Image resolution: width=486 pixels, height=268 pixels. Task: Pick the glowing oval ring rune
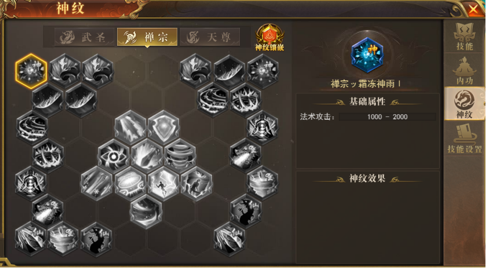[x=131, y=184]
